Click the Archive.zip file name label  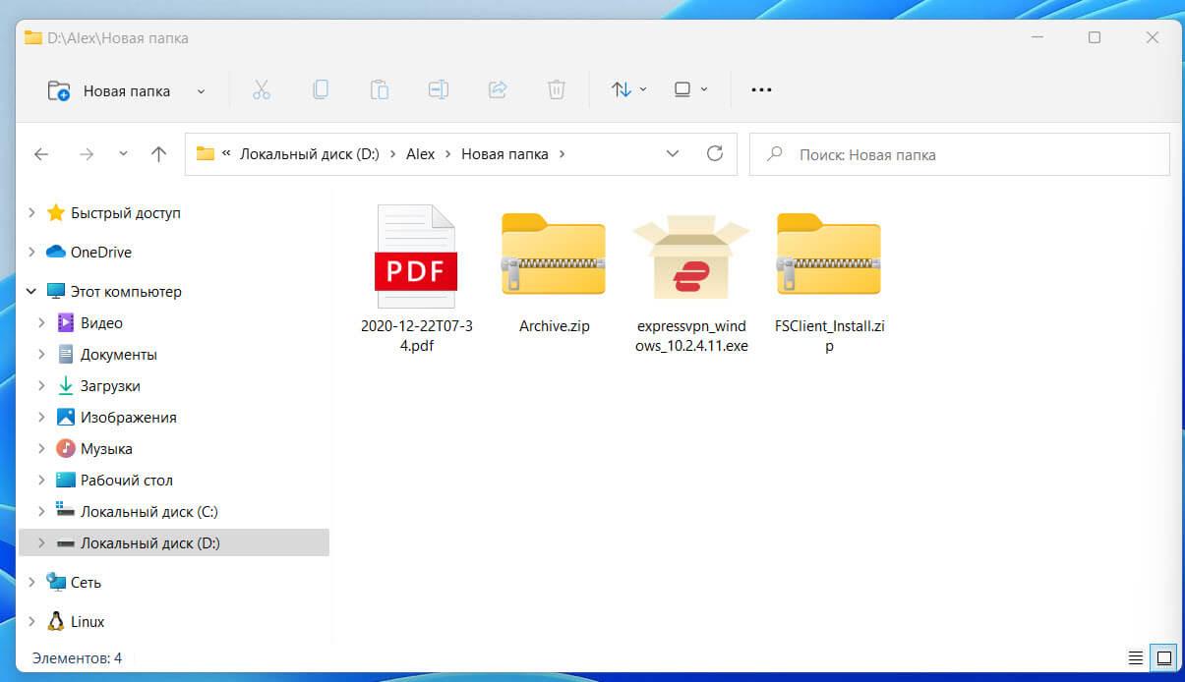pyautogui.click(x=555, y=326)
